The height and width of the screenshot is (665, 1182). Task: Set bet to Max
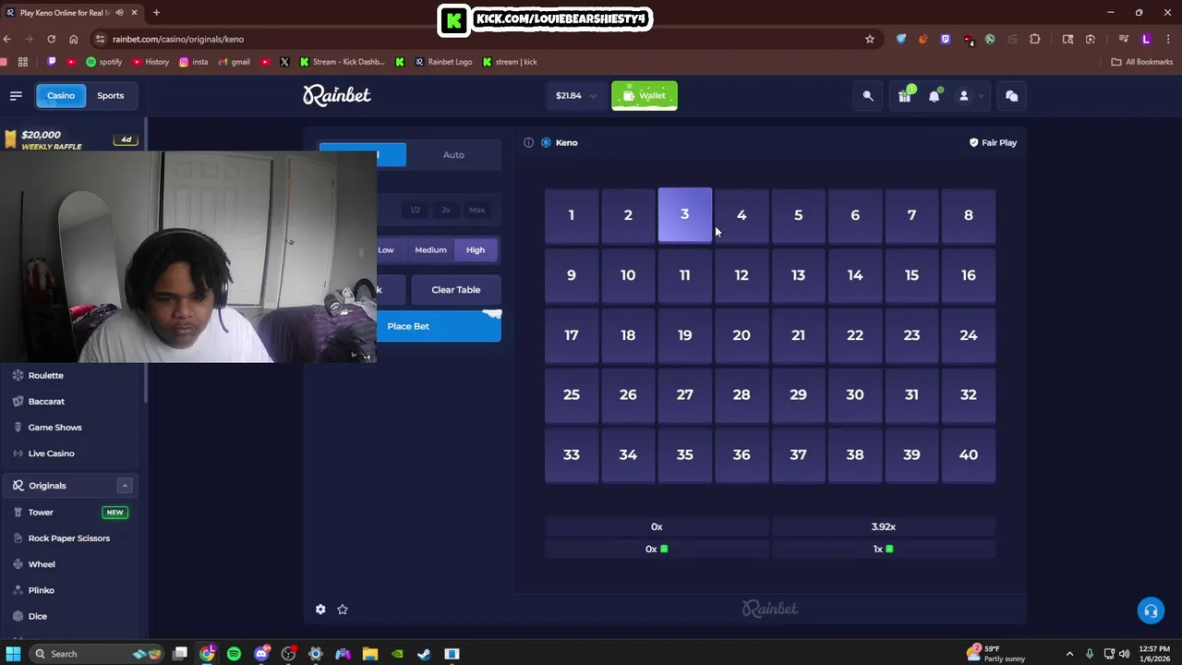click(476, 210)
